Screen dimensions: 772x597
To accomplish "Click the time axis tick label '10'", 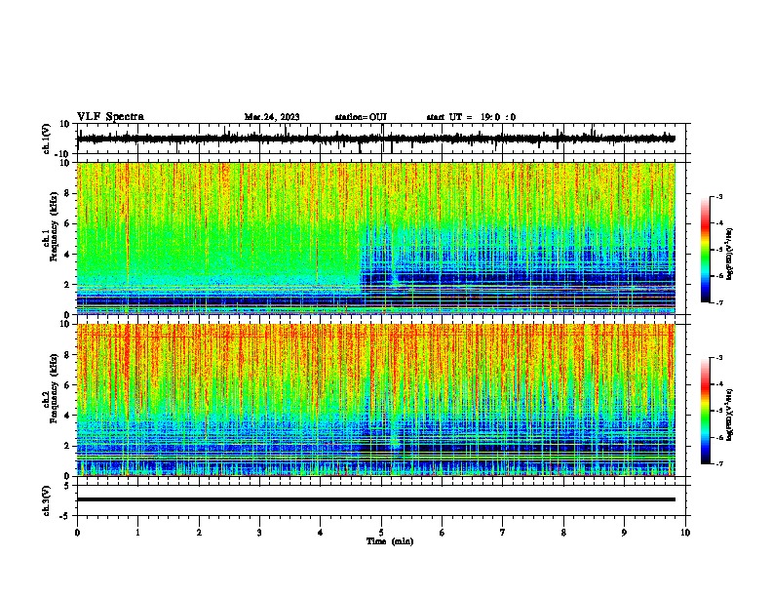I will point(685,533).
